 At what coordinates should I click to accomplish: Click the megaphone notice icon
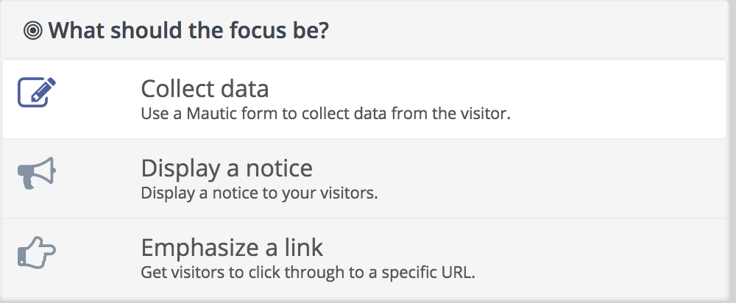[37, 173]
